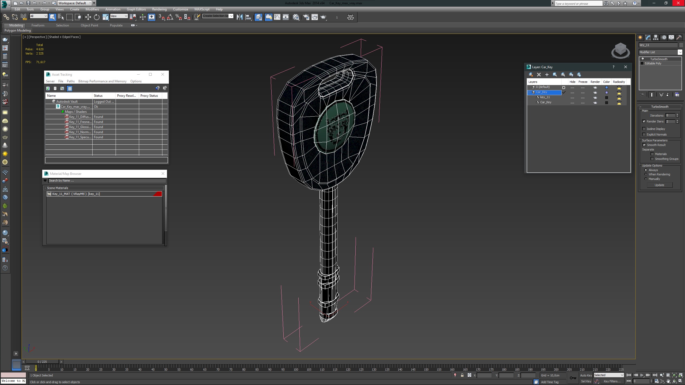Open the Modifier List dropdown
Screen dimensions: 685x385
point(680,52)
